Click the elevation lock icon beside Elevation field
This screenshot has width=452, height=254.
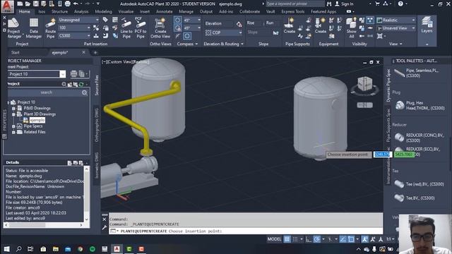[x=239, y=24]
